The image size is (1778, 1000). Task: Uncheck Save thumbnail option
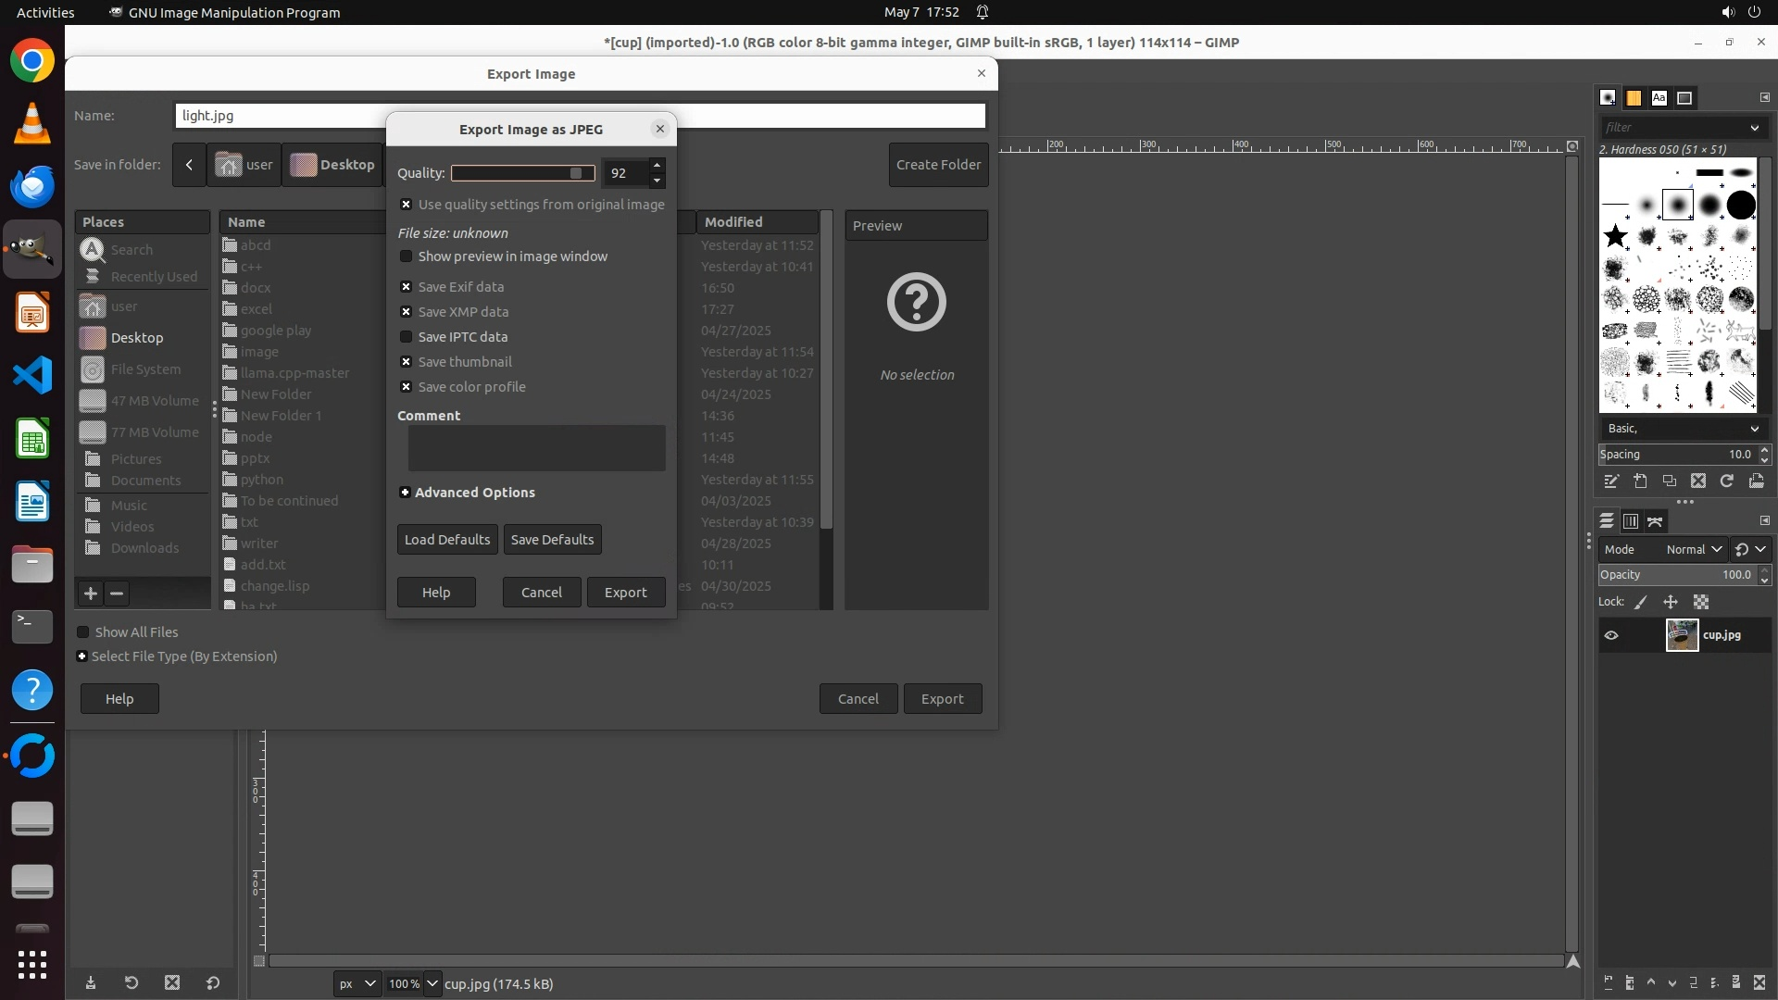[406, 362]
